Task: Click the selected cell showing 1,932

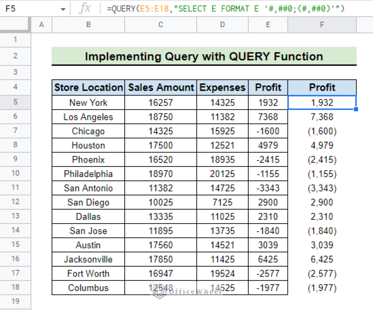Action: pos(322,103)
